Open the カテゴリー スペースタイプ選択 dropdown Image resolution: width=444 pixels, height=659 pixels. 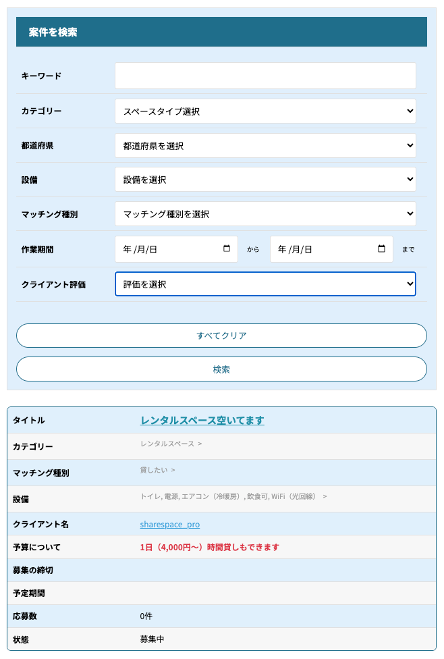(265, 111)
